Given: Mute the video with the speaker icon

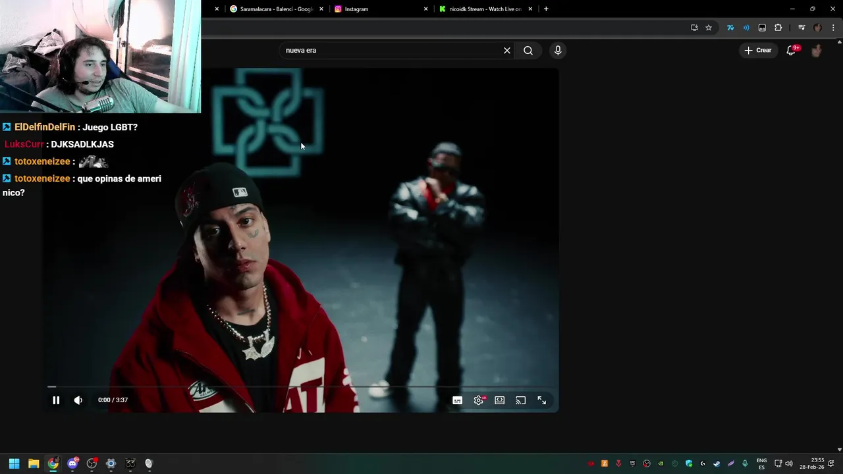Looking at the screenshot, I should click(x=78, y=400).
